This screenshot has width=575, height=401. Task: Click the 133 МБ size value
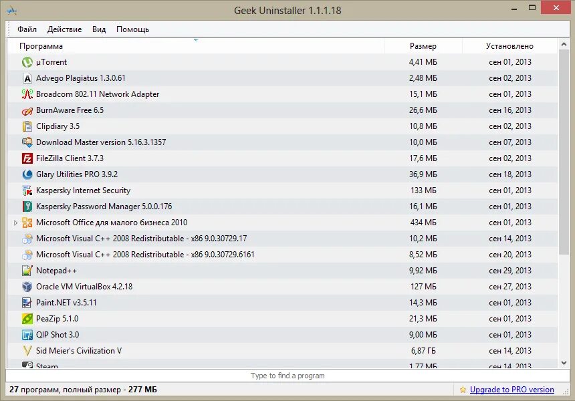[x=423, y=190]
